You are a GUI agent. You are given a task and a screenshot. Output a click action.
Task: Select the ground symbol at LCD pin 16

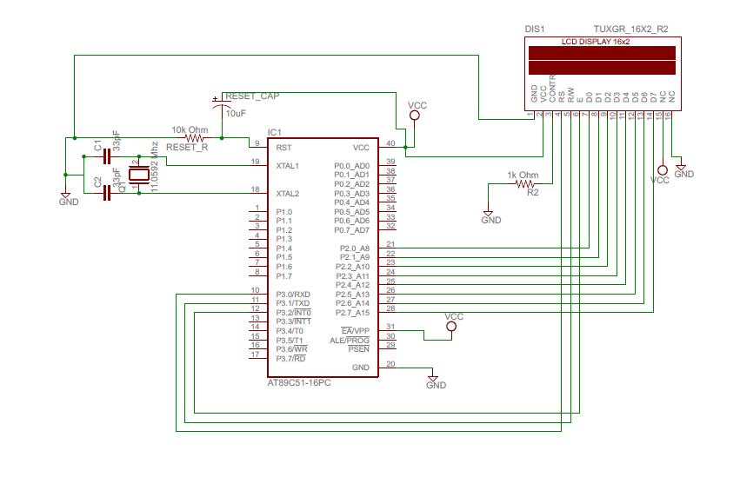pyautogui.click(x=681, y=168)
